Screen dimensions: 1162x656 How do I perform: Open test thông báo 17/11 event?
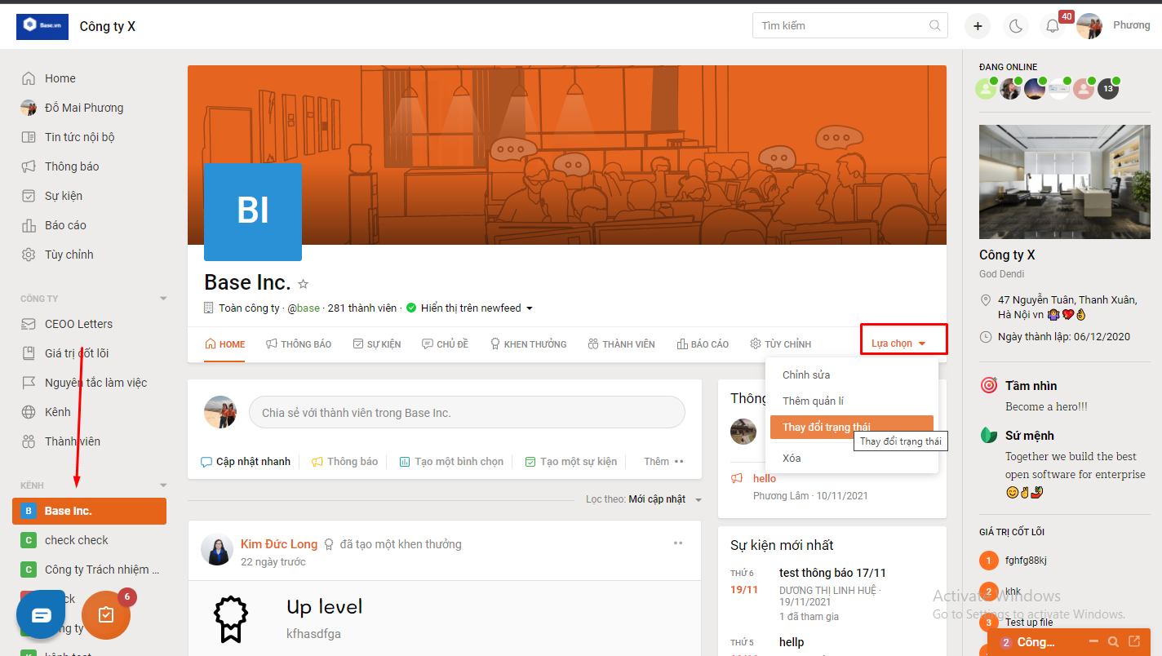pos(832,573)
